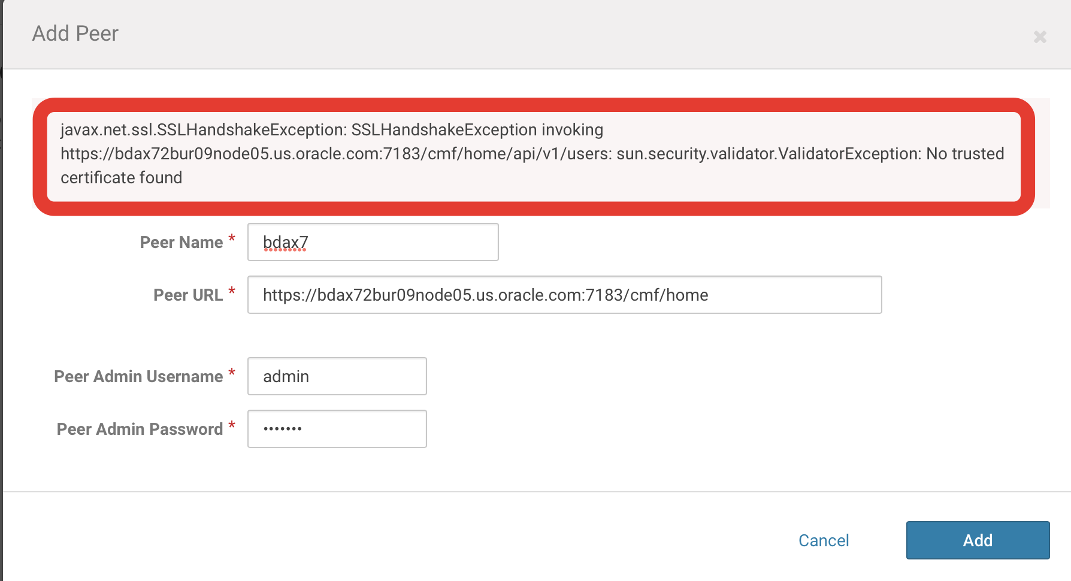Click into the Peer Admin Password field
Viewport: 1071px width, 581px height.
point(337,429)
